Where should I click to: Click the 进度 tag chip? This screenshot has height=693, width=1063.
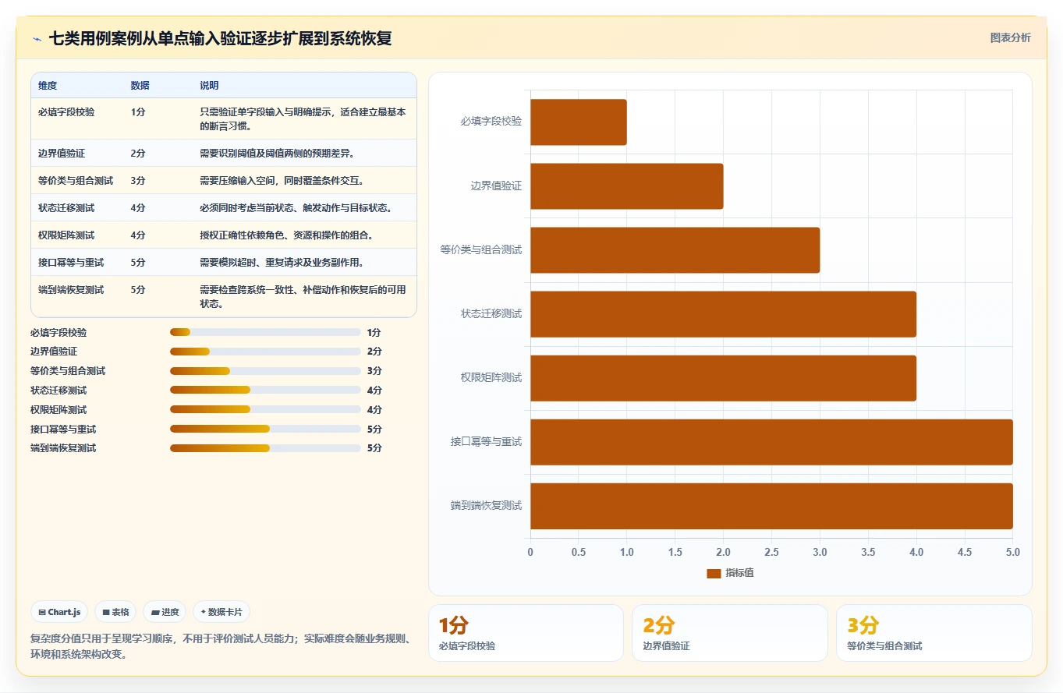pyautogui.click(x=165, y=612)
